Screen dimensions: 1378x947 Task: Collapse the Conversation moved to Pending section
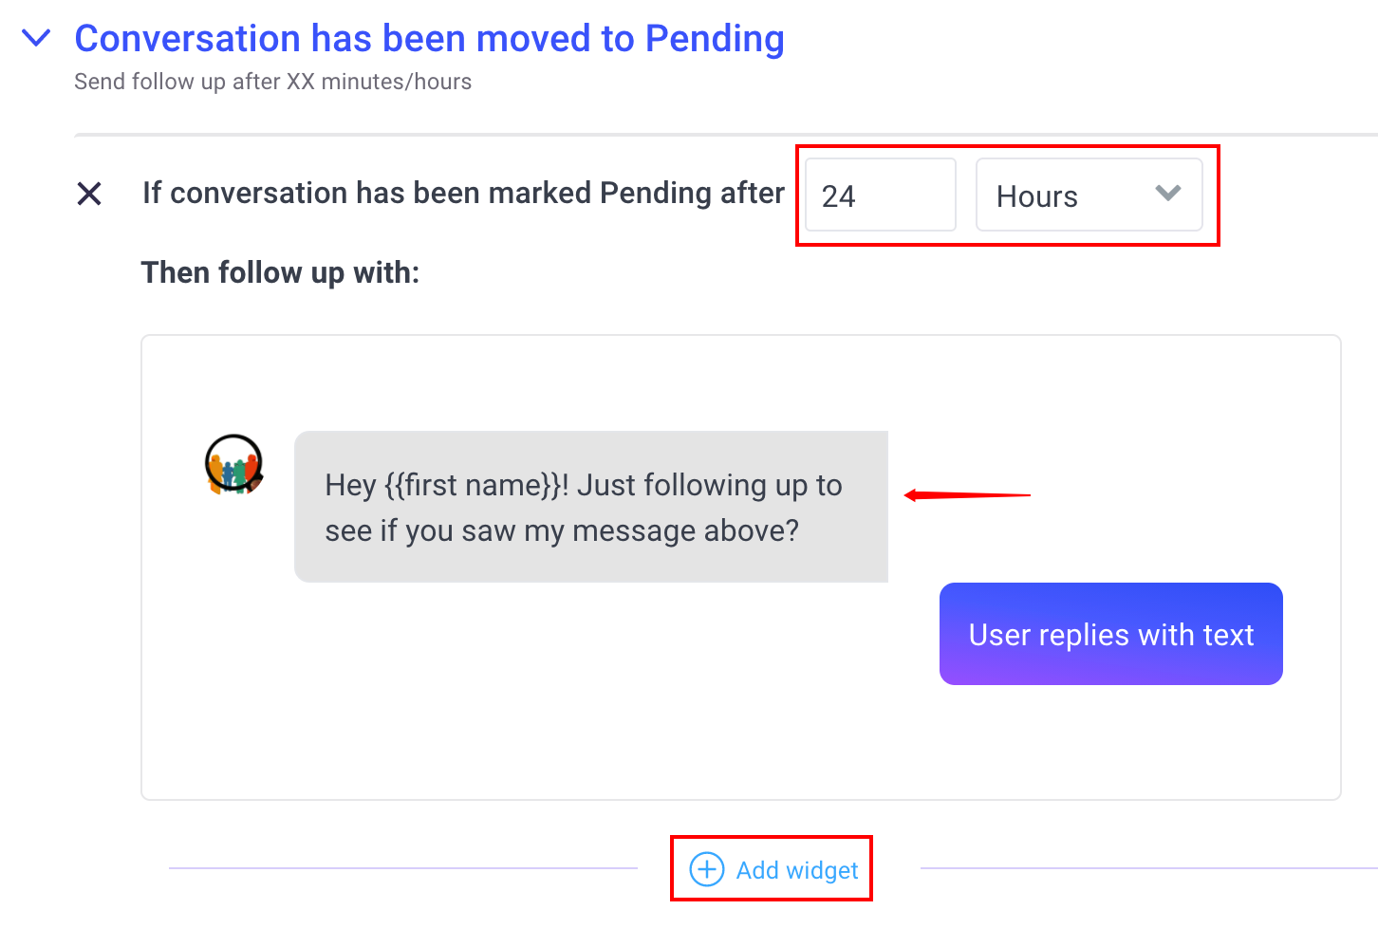pyautogui.click(x=36, y=38)
